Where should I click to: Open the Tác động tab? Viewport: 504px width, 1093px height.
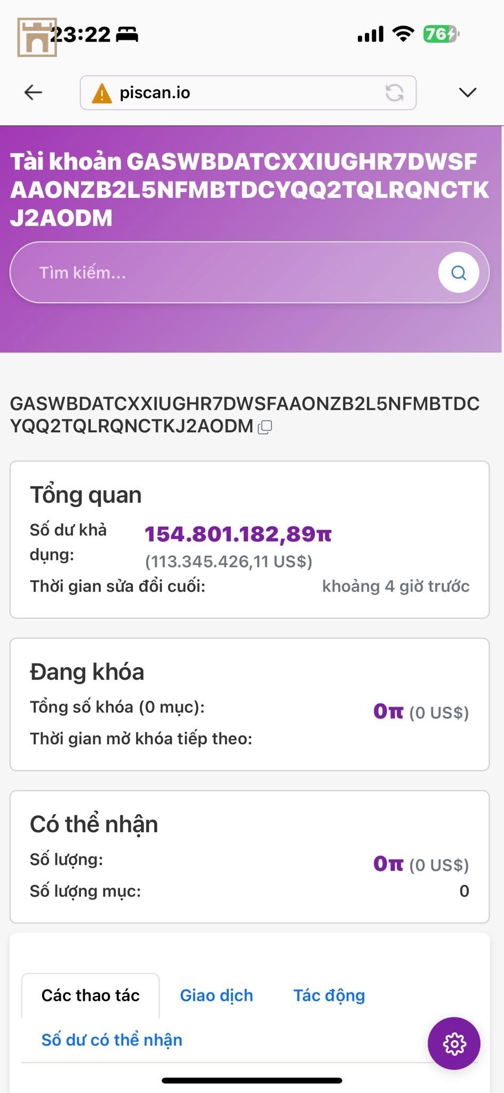[329, 995]
